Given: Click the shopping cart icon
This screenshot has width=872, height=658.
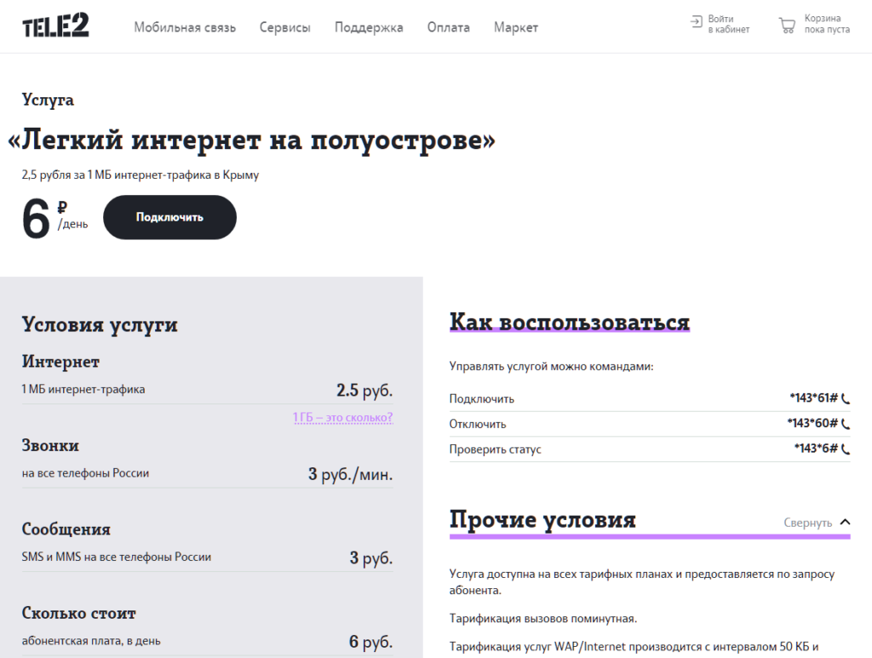Looking at the screenshot, I should pos(787,25).
